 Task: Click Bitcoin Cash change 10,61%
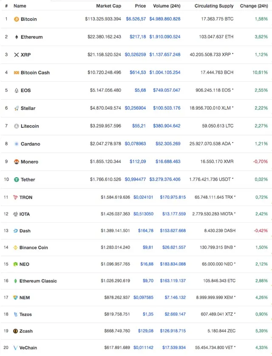point(260,72)
